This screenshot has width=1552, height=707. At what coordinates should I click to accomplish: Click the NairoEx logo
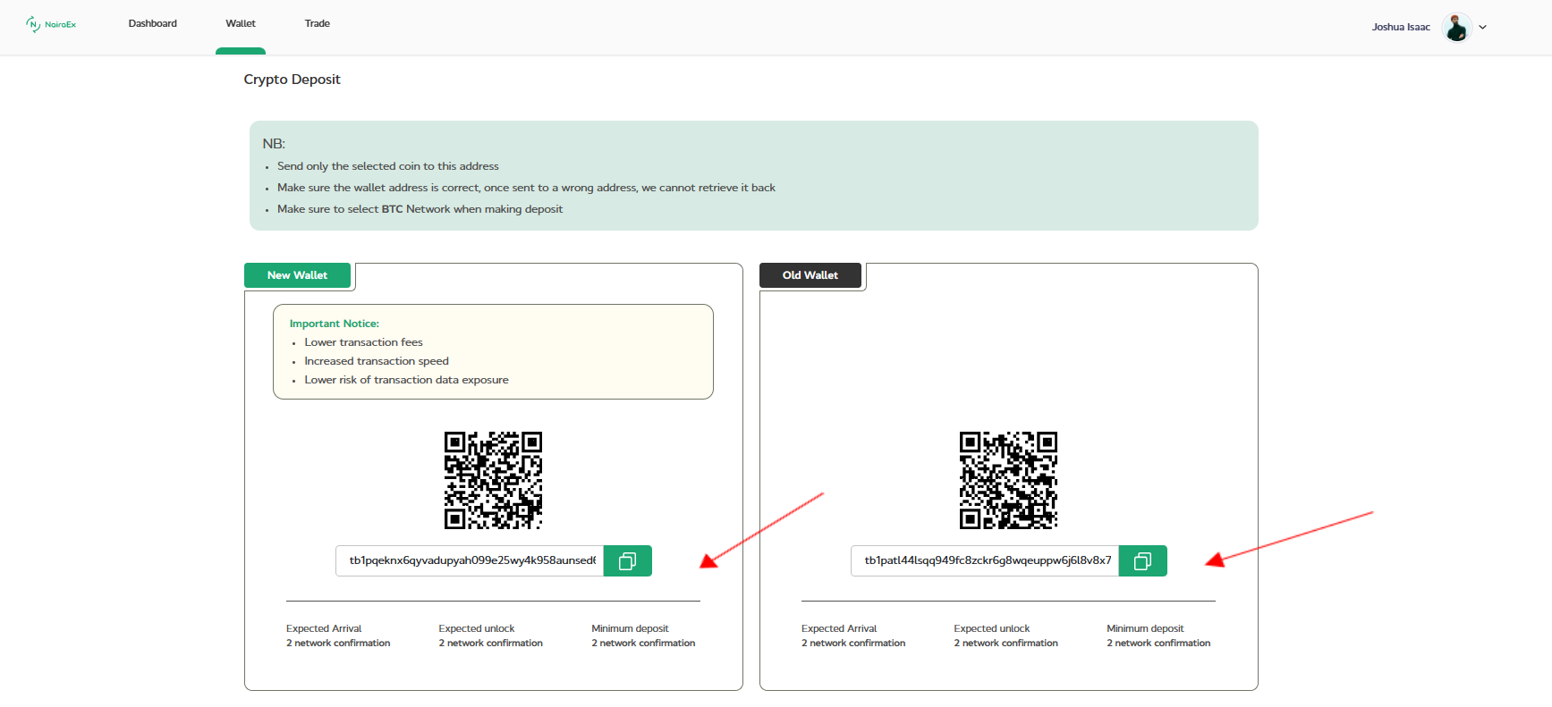click(x=51, y=24)
